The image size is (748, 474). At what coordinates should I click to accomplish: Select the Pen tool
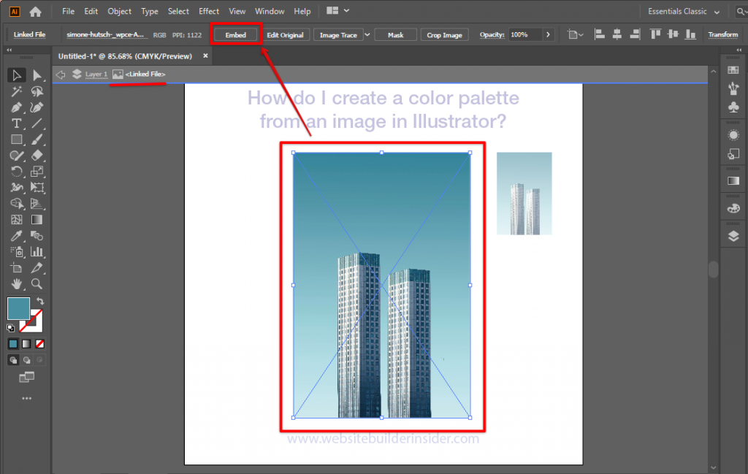tap(16, 107)
